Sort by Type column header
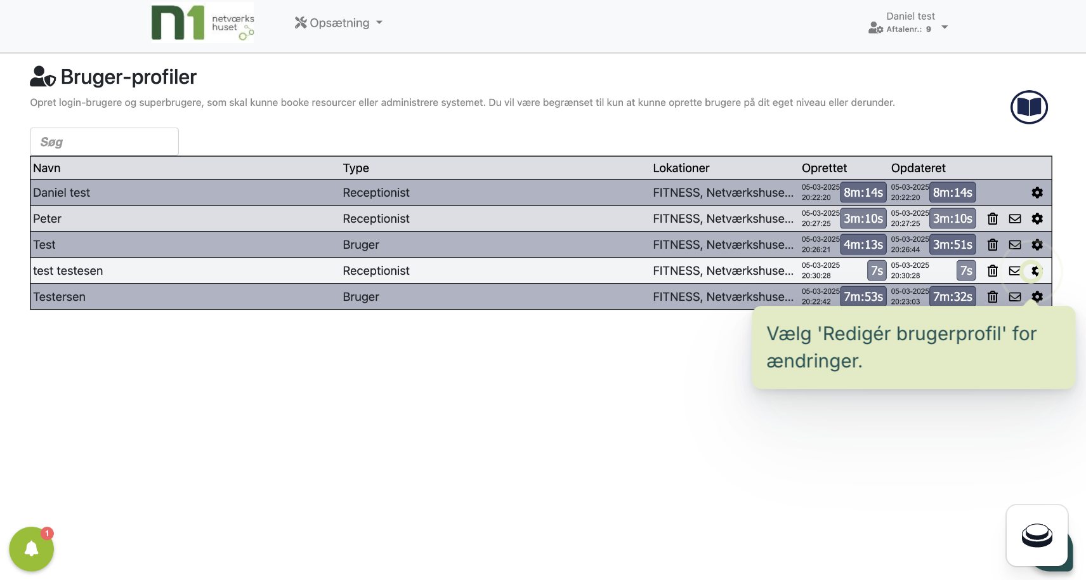 [356, 168]
